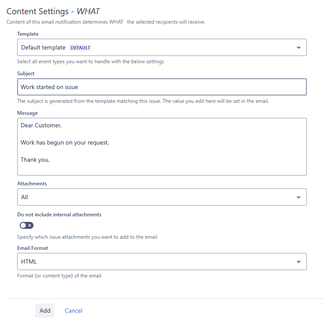324x320 pixels.
Task: Click the 'Dear Customer,' line in Message
Action: coord(41,126)
